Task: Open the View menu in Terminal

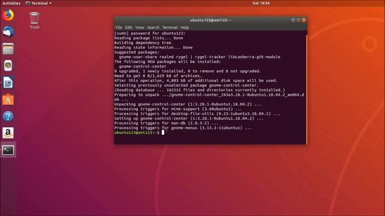Action: (140, 28)
